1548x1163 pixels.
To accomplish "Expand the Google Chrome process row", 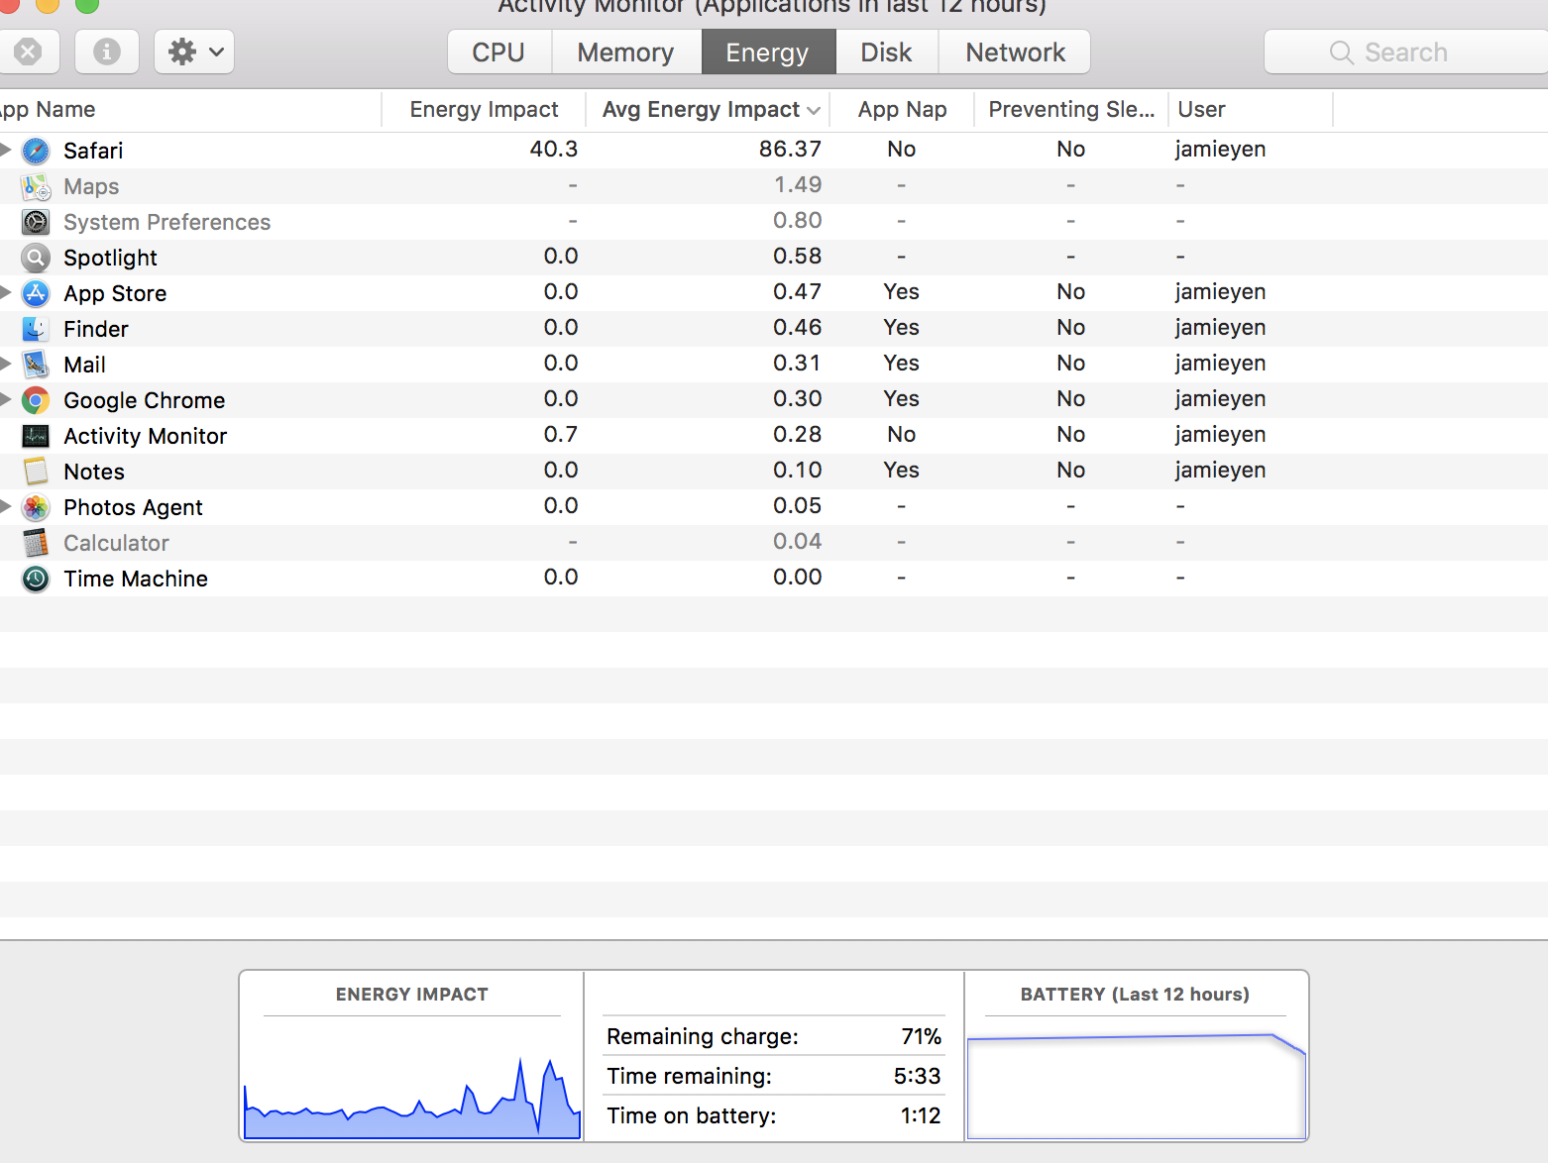I will 6,399.
